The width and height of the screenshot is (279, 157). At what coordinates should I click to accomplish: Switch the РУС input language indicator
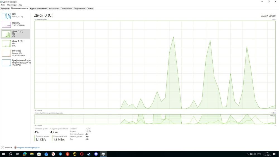click(x=259, y=154)
